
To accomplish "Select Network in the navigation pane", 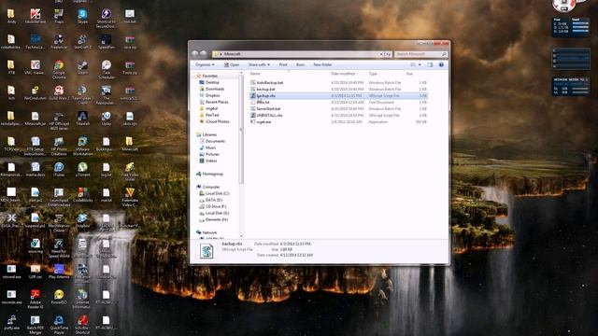I will click(209, 232).
